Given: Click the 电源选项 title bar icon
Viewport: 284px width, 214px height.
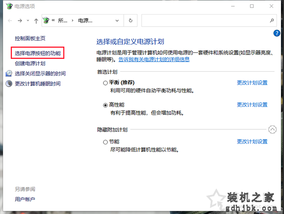Looking at the screenshot, I should pos(9,6).
